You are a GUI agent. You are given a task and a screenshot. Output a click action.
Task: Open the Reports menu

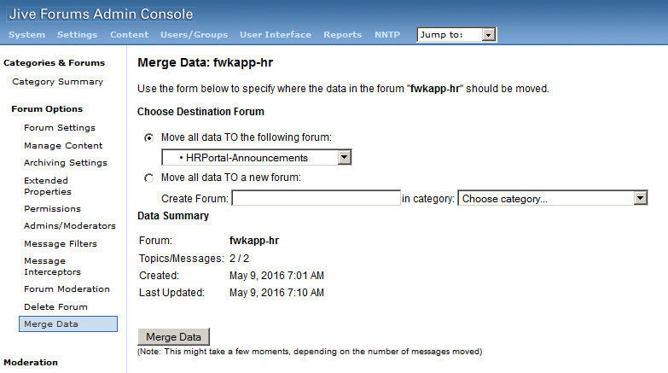click(x=342, y=34)
